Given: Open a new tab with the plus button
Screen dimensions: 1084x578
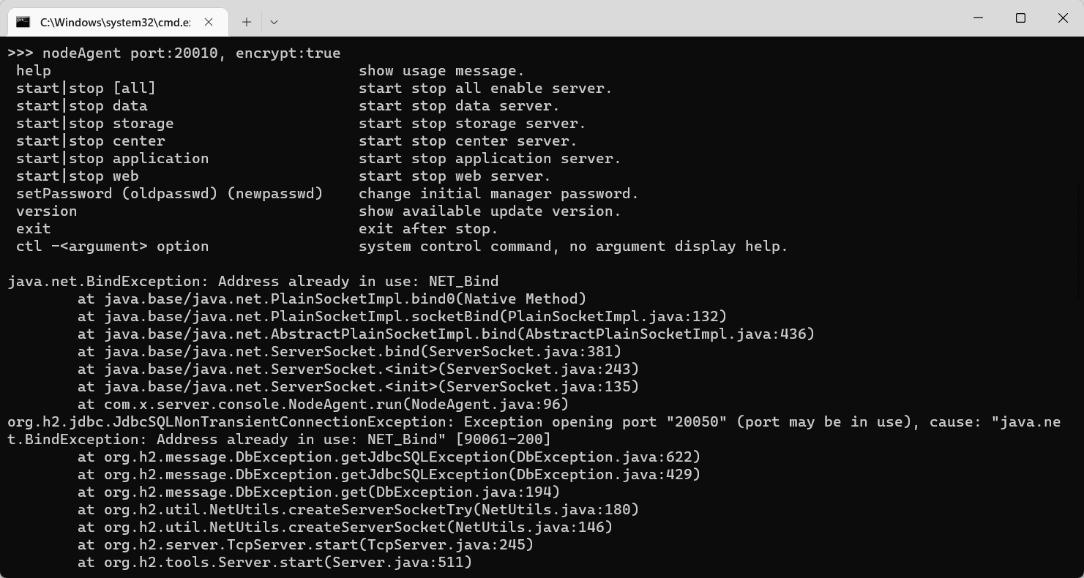Looking at the screenshot, I should click(x=247, y=22).
